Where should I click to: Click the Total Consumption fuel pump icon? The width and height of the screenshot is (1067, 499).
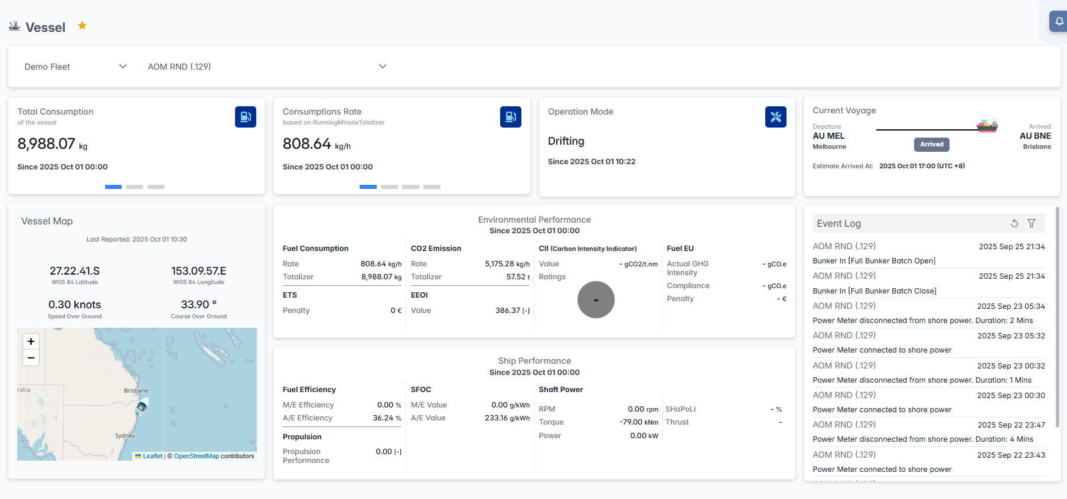pos(245,117)
